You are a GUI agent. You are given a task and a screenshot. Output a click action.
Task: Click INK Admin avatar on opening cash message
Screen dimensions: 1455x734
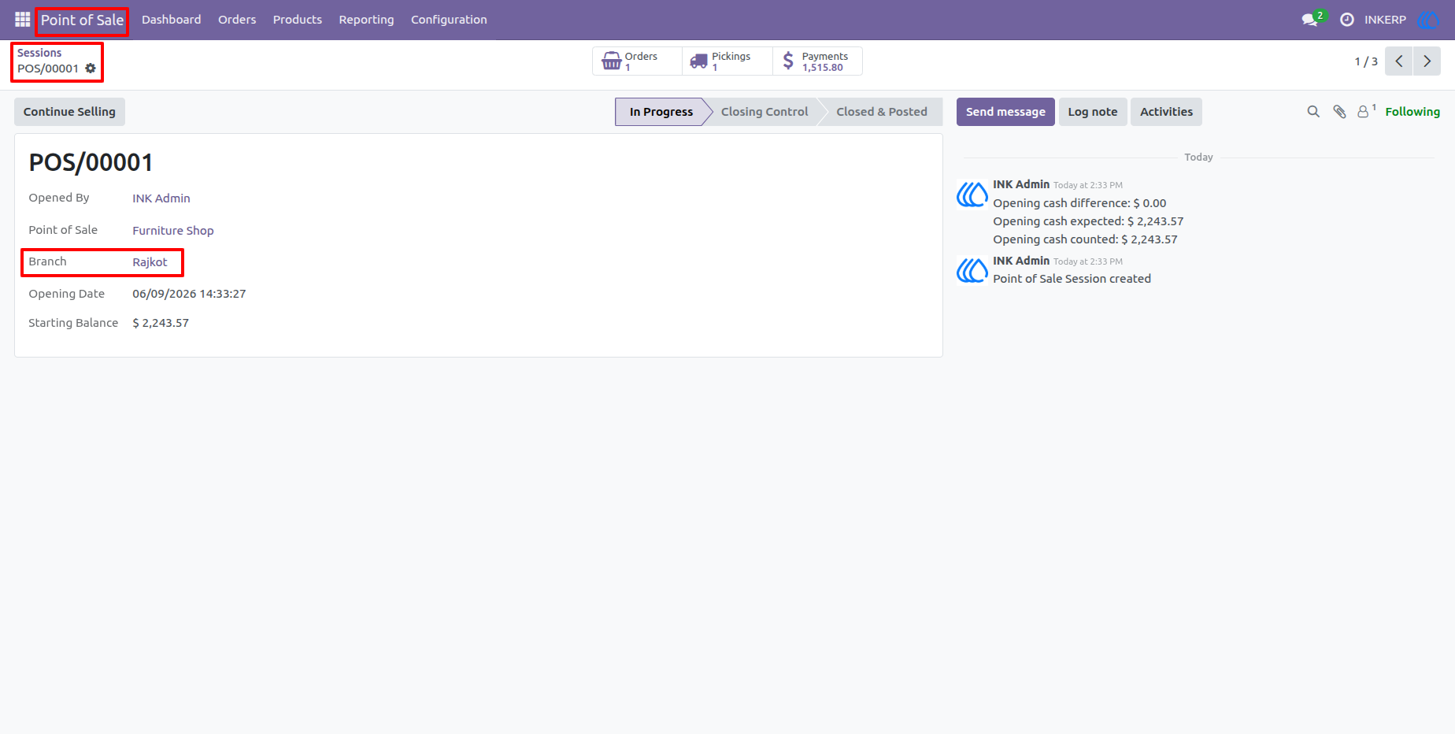(x=972, y=195)
